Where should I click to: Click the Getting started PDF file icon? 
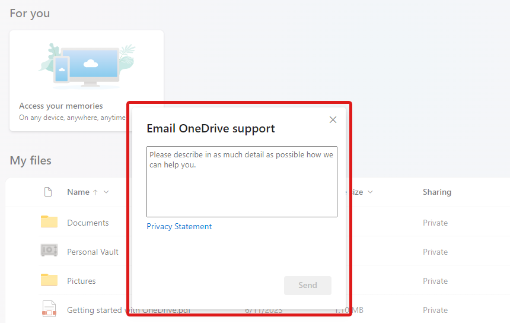[49, 309]
